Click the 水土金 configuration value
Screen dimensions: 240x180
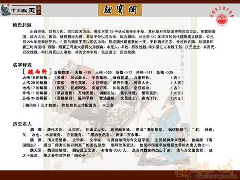(108, 106)
